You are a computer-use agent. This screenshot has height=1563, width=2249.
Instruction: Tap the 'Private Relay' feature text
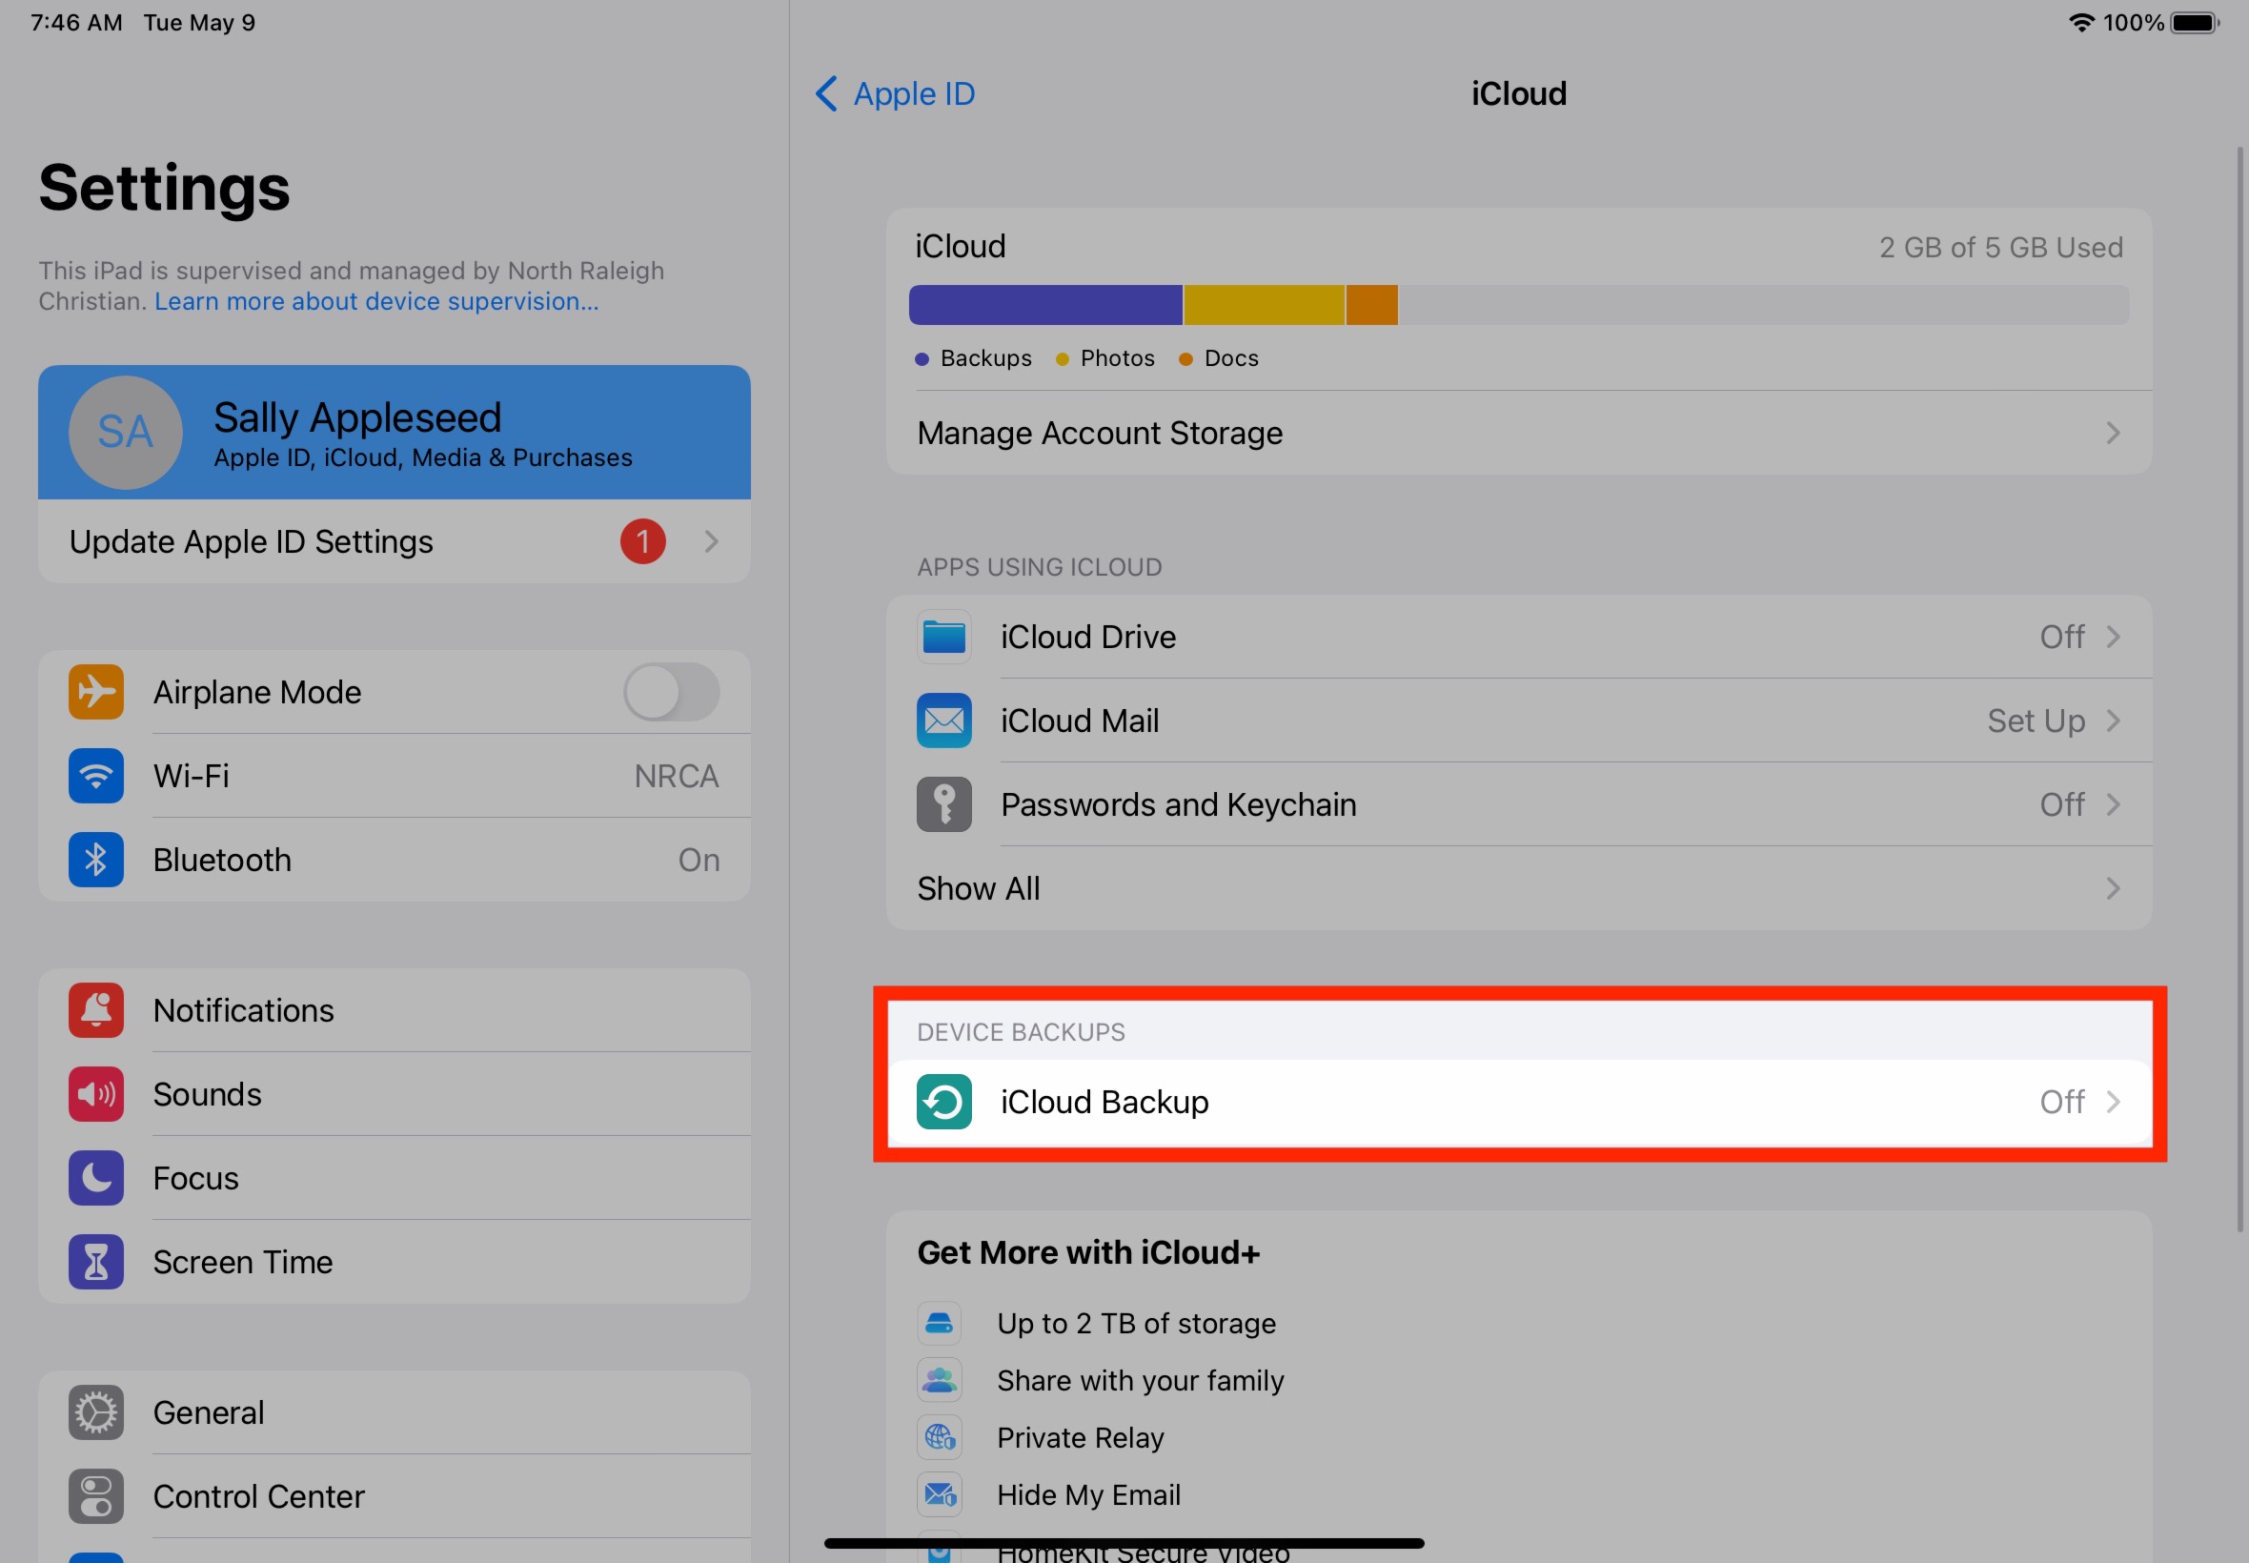point(1081,1437)
